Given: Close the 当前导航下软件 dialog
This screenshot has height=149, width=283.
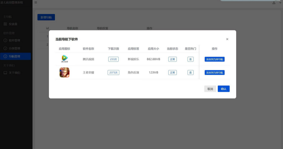Looking at the screenshot, I should pos(227,39).
